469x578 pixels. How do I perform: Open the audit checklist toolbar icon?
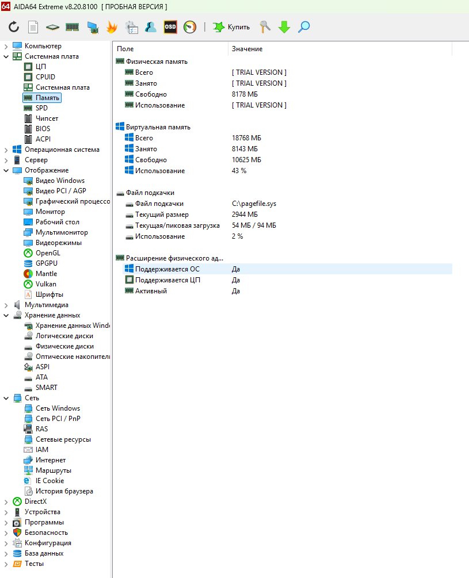(x=131, y=27)
